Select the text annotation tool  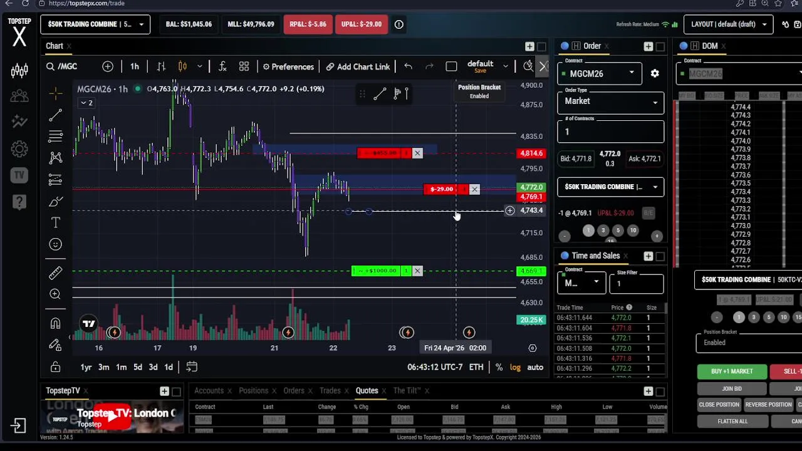coord(56,222)
